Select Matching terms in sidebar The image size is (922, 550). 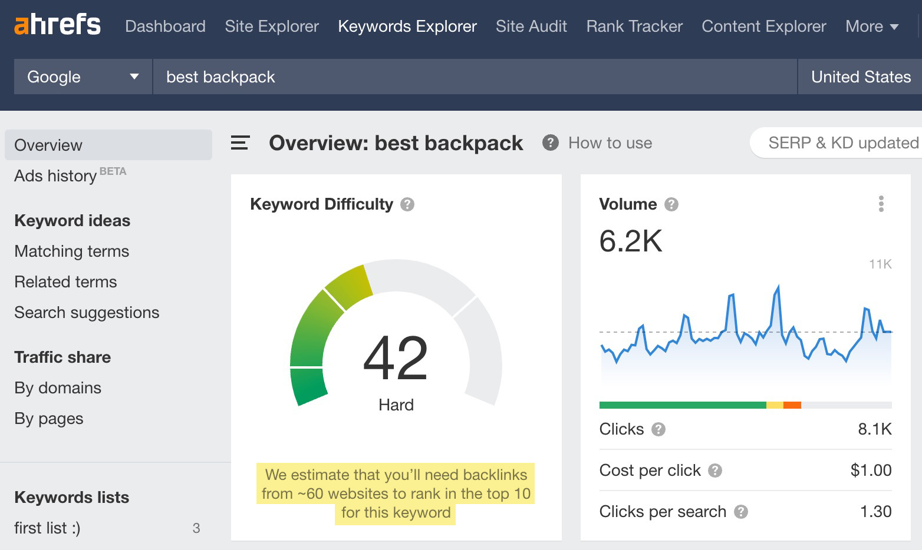point(72,251)
